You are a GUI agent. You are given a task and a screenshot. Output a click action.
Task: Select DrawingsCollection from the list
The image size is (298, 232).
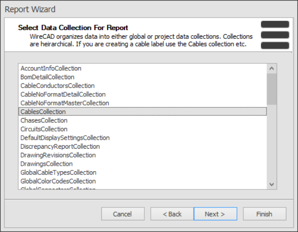[x=46, y=164]
